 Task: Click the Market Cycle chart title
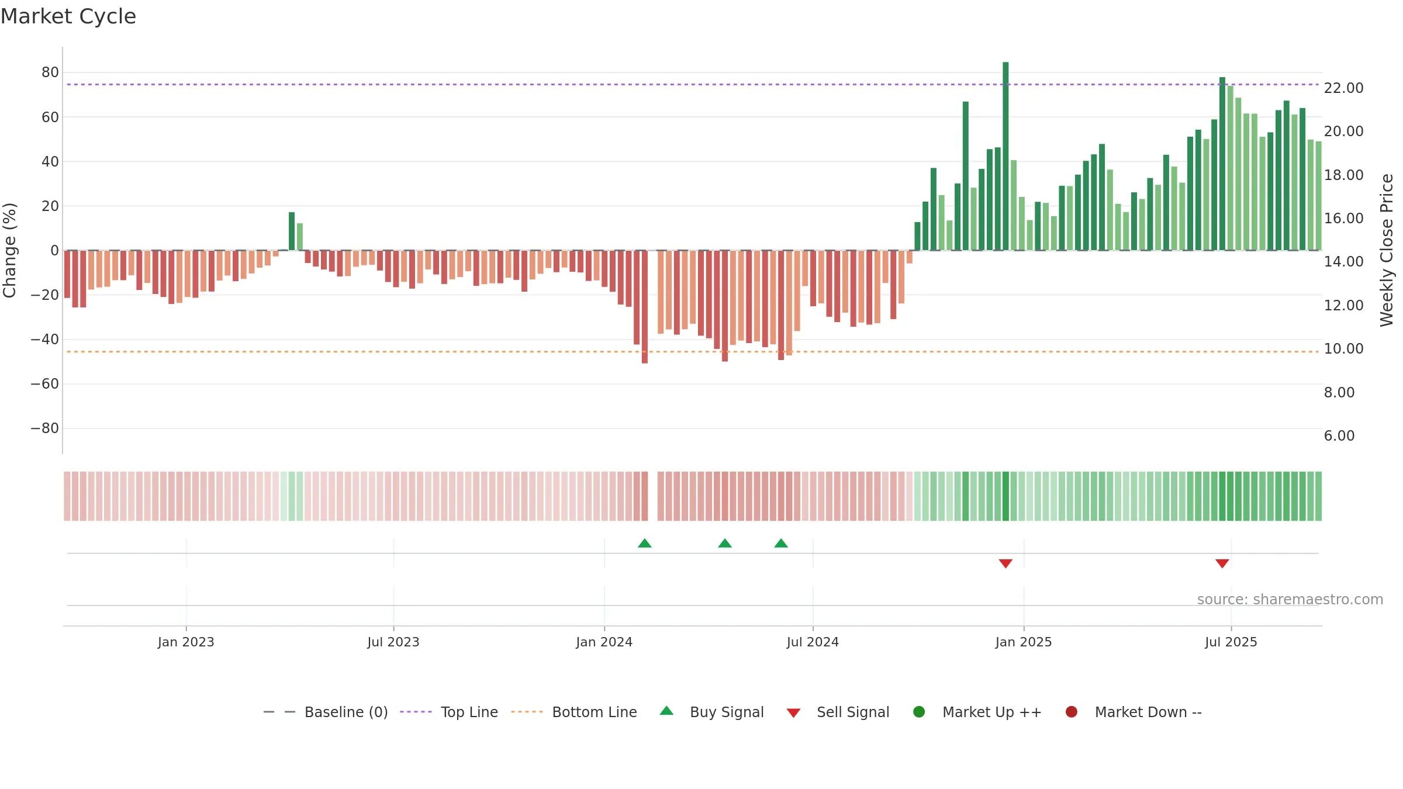(68, 16)
